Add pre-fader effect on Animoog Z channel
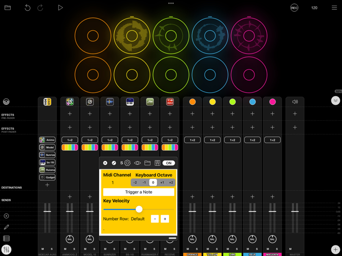This screenshot has height=256, width=342. (70, 114)
